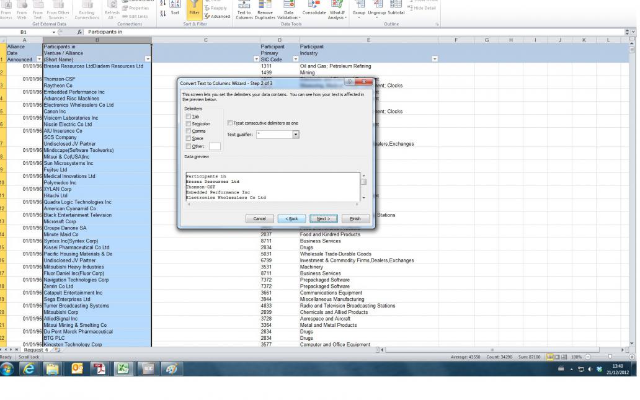Open the Text qualifier dropdown

tap(296, 135)
